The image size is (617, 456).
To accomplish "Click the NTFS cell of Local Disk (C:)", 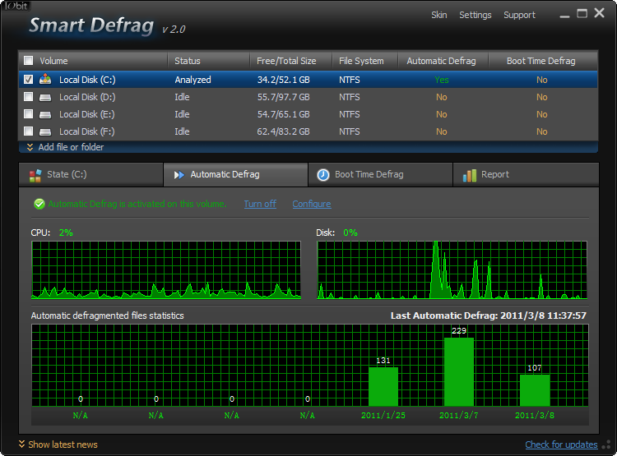I will (350, 80).
